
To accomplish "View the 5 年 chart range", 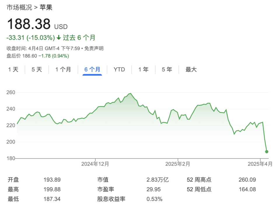I will pyautogui.click(x=167, y=69).
